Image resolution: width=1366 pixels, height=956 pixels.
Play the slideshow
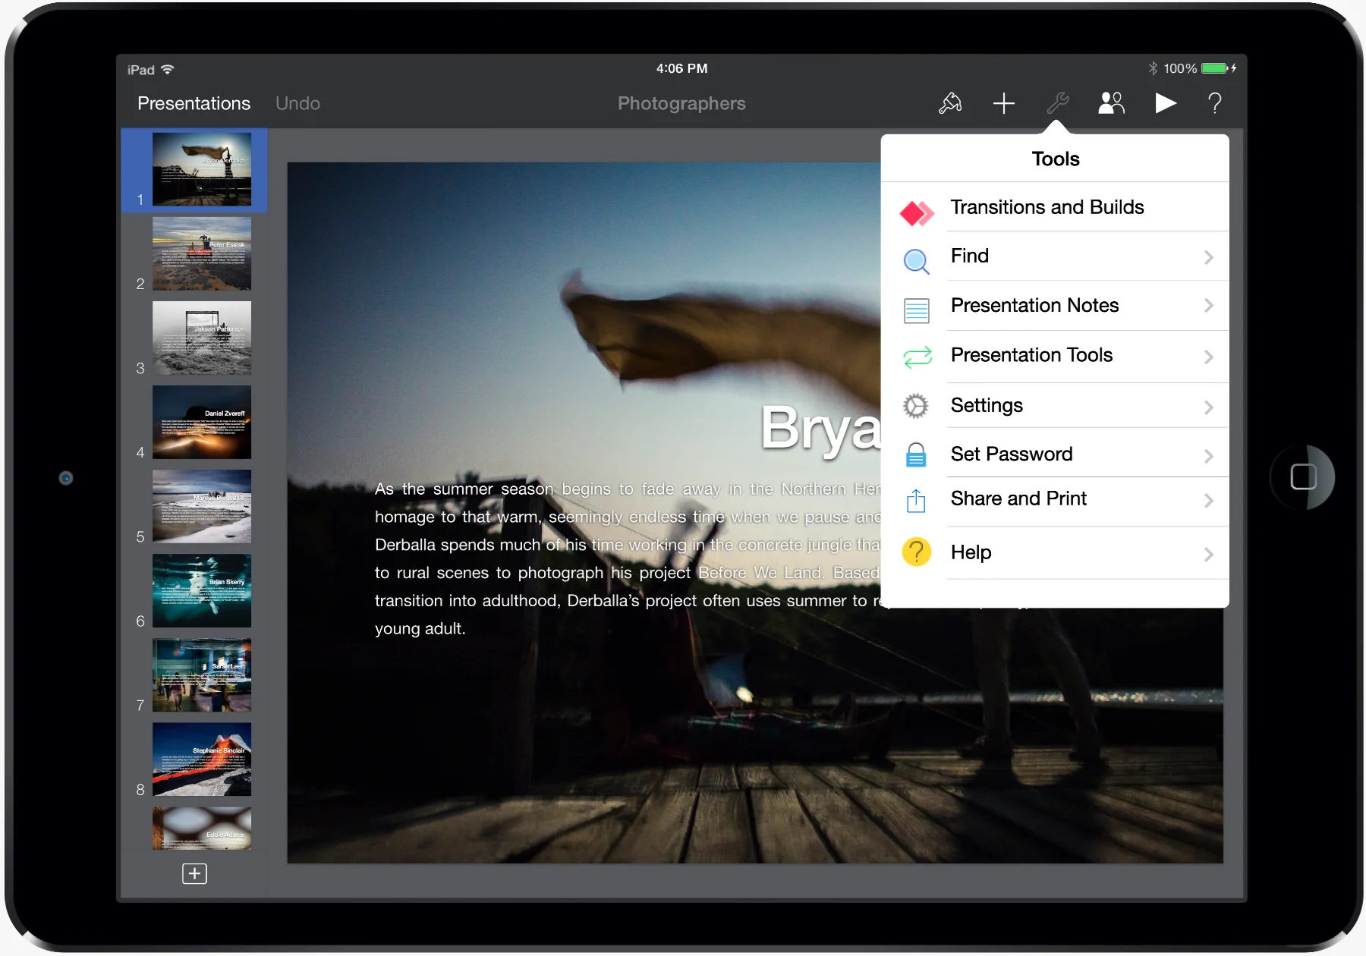click(1165, 103)
